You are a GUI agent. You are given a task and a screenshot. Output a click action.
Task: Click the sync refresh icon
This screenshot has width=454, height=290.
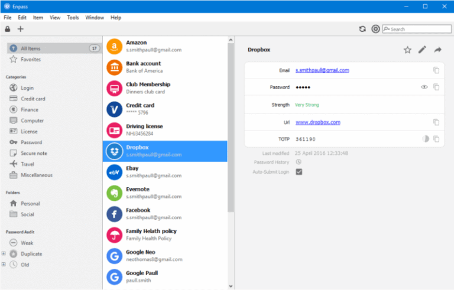click(362, 29)
